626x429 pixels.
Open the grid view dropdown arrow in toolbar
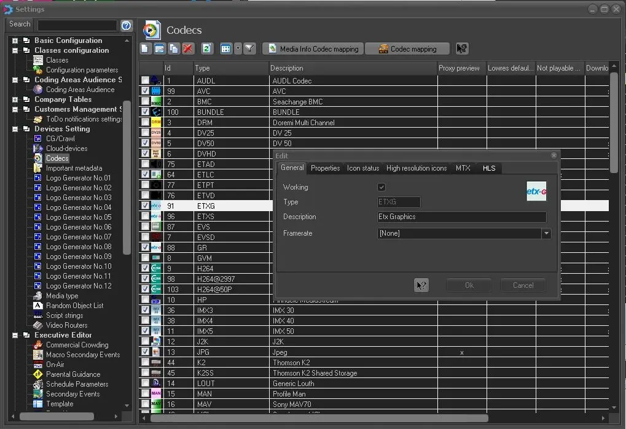click(238, 49)
